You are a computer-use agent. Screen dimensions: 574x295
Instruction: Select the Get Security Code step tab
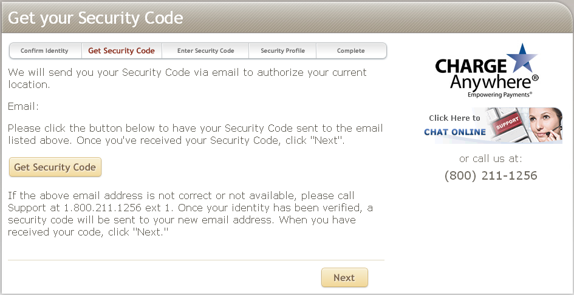coord(121,51)
